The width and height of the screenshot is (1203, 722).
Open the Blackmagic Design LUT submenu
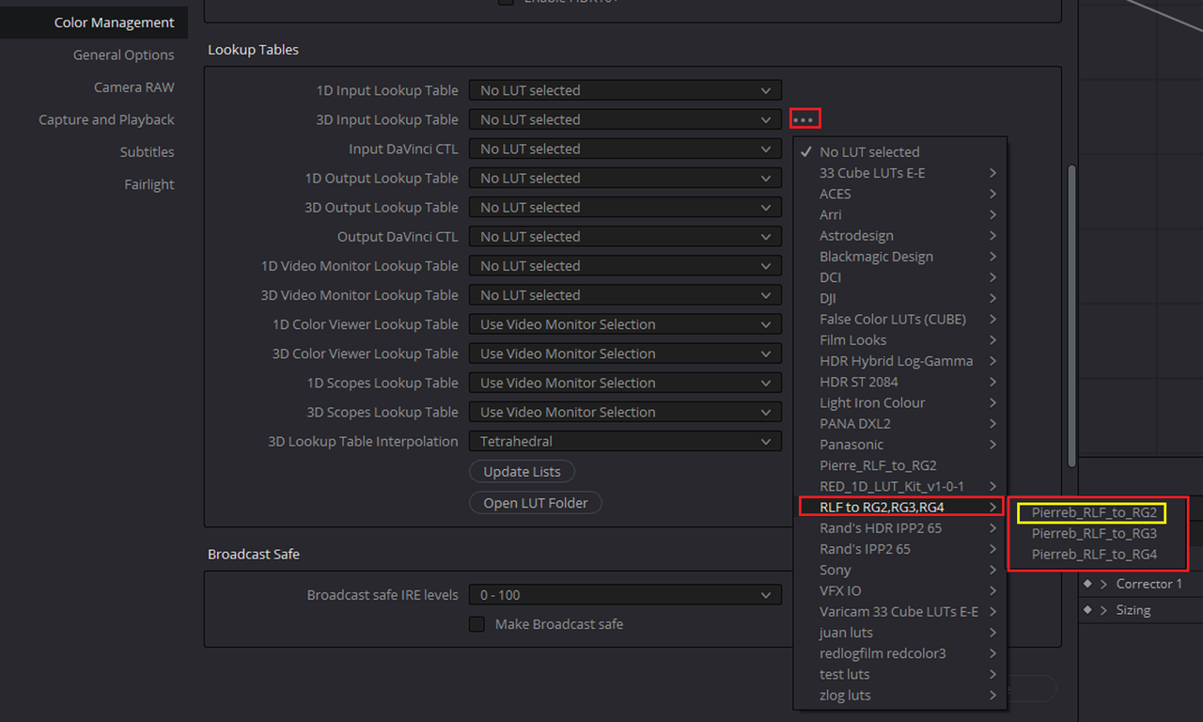click(900, 257)
